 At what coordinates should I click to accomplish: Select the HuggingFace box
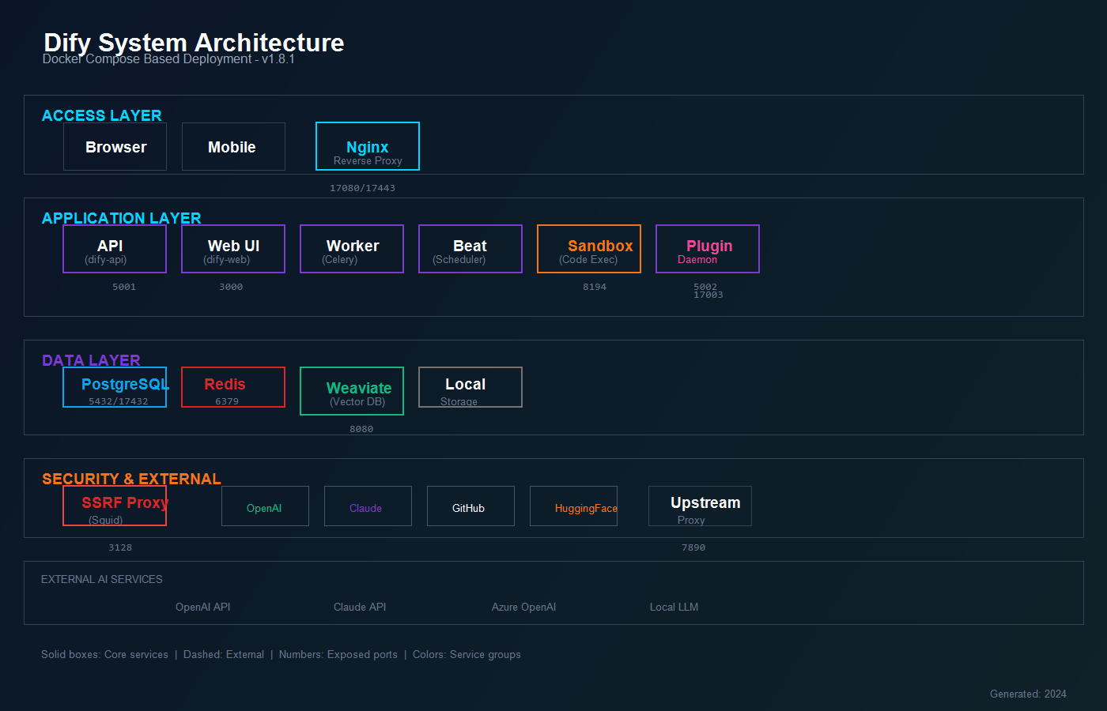pyautogui.click(x=573, y=506)
